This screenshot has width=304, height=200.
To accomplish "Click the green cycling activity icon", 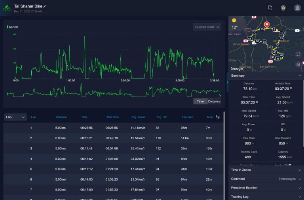I will (x=7, y=8).
